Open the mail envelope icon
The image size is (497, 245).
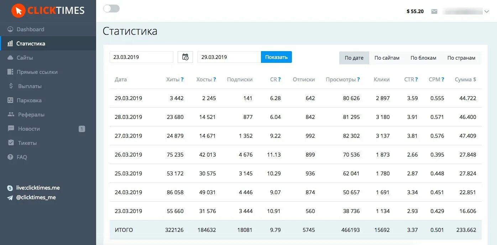click(434, 11)
